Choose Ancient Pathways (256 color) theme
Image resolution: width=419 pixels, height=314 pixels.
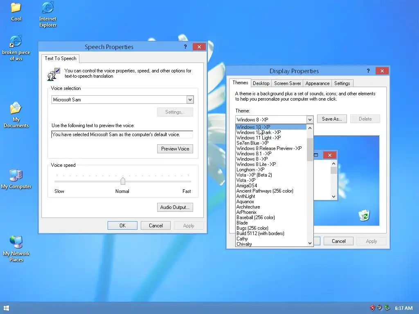tap(271, 191)
